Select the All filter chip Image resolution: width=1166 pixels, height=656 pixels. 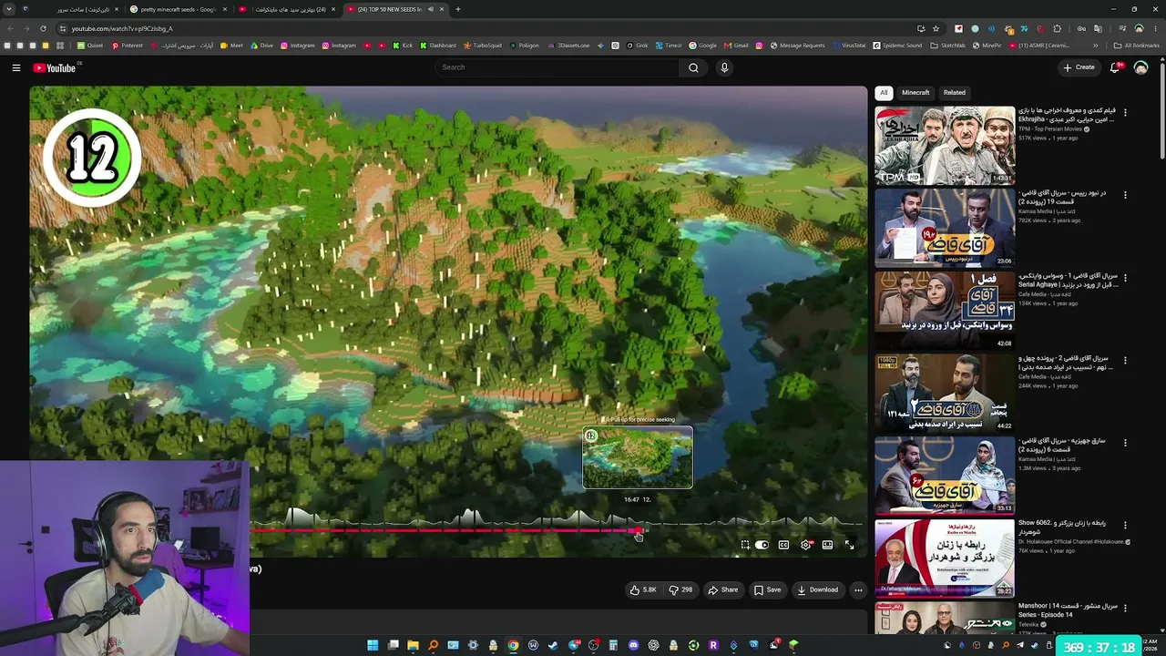[x=883, y=92]
